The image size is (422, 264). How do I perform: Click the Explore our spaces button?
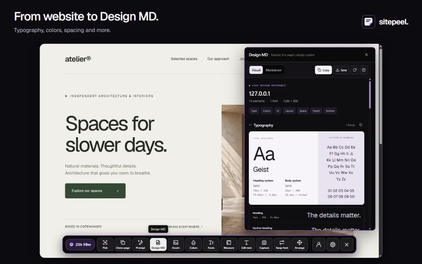click(95, 191)
